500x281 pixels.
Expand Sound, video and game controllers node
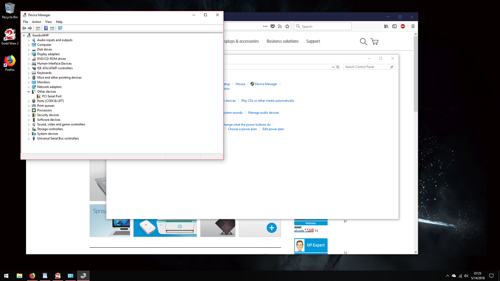tap(29, 125)
